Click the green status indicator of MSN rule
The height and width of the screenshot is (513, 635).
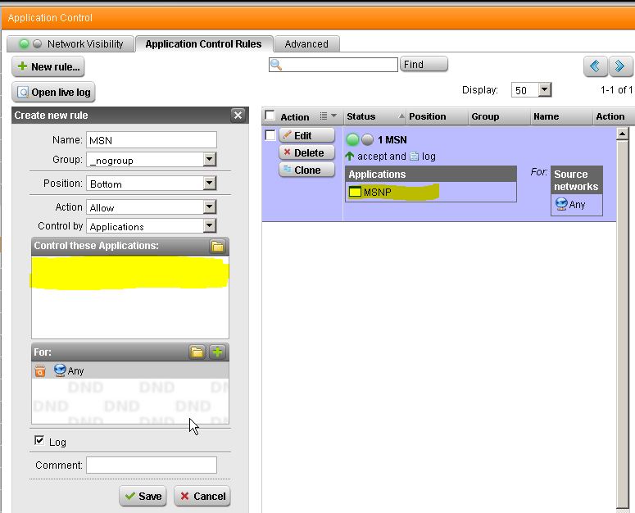coord(352,140)
